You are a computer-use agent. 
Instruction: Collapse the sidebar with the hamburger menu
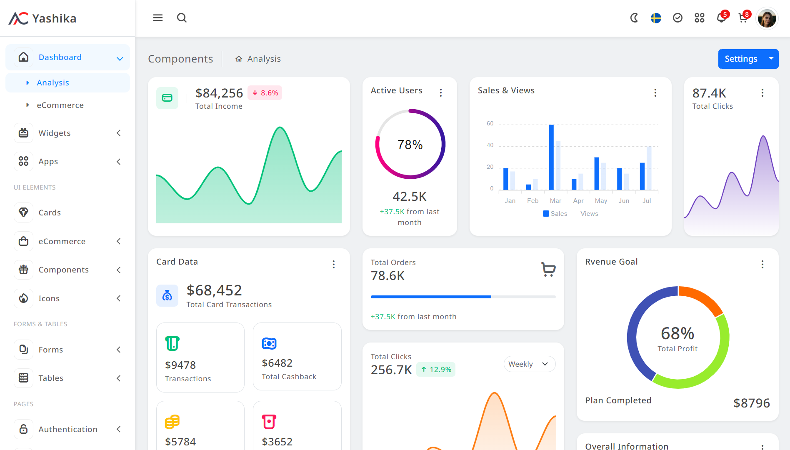[157, 18]
